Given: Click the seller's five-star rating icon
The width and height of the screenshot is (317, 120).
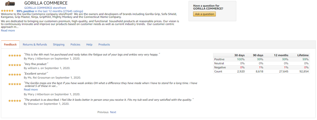Looking at the screenshot, I should coord(7,11).
